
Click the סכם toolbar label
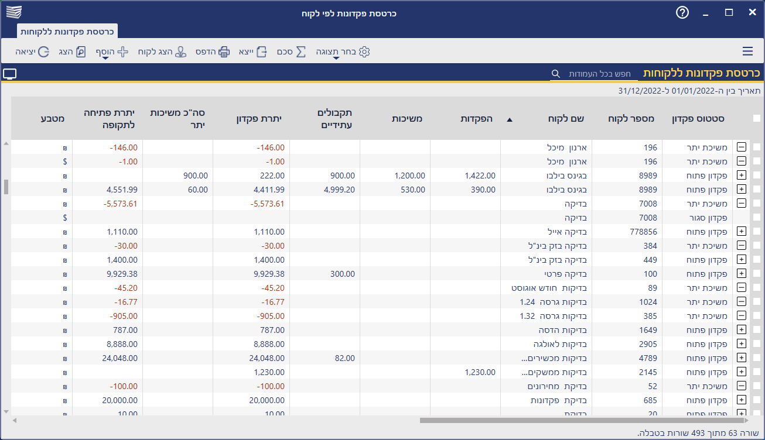285,51
